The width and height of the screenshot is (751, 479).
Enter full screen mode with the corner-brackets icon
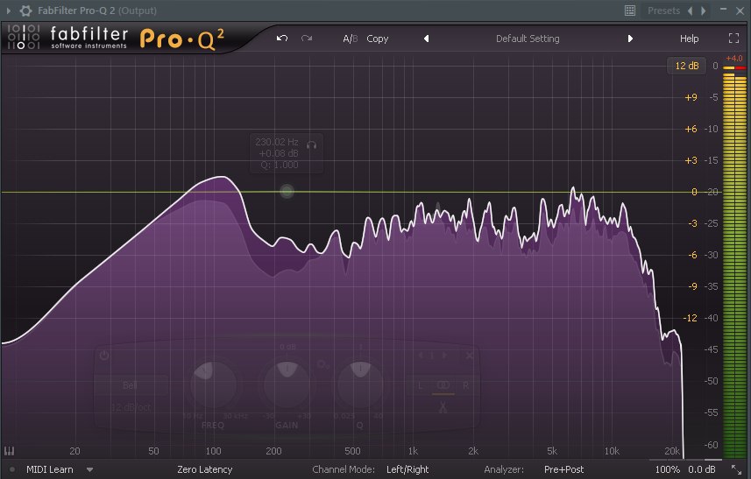733,39
